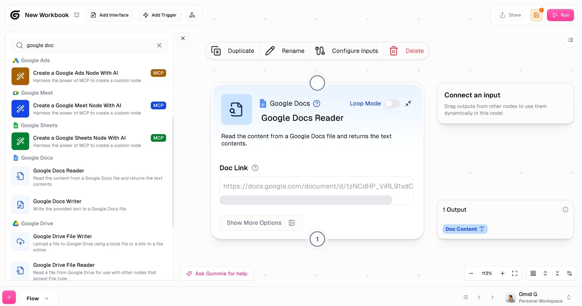Click into the google doc search field

[x=89, y=45]
